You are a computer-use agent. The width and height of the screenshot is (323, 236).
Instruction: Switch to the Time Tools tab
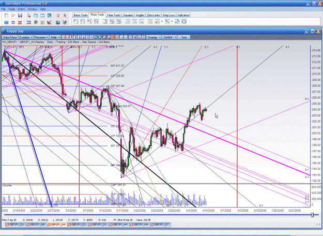click(x=114, y=15)
